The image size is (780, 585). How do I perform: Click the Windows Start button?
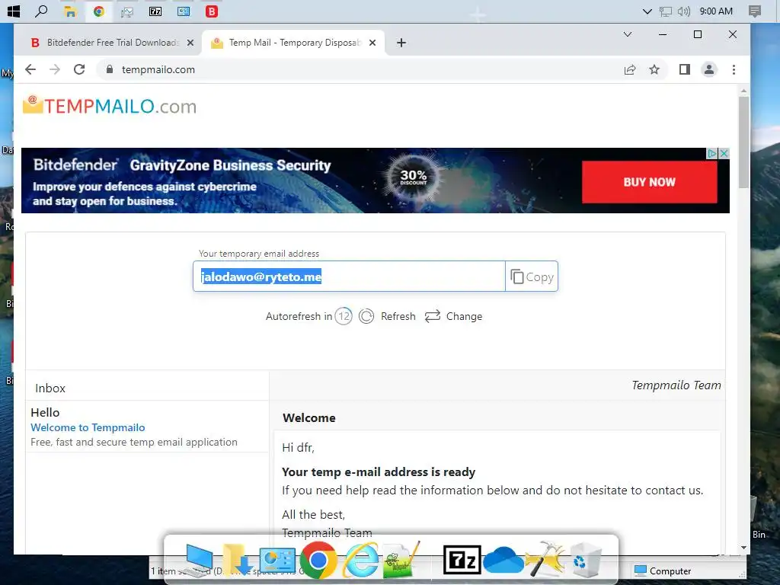14,11
